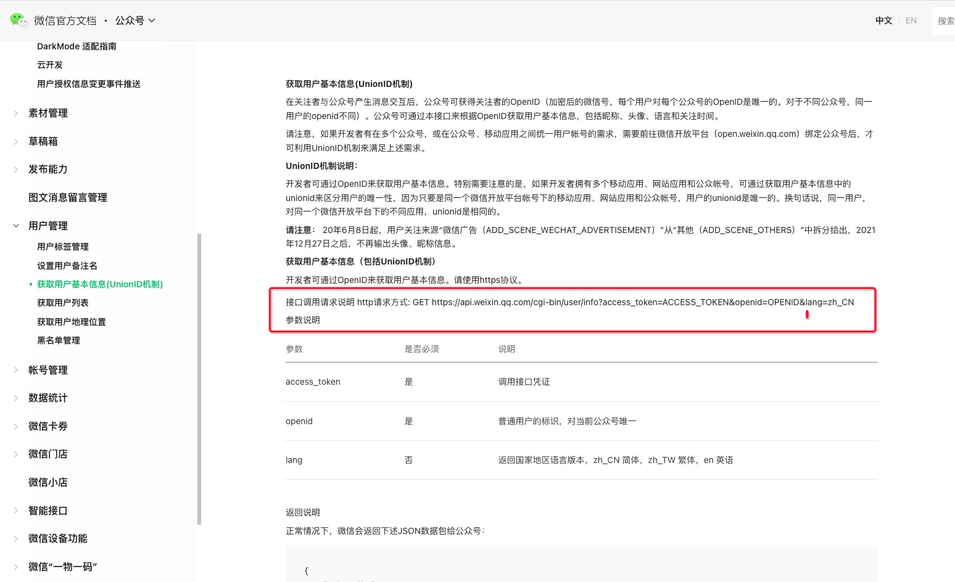Click the WeChat logo icon
The width and height of the screenshot is (955, 582).
click(x=19, y=20)
